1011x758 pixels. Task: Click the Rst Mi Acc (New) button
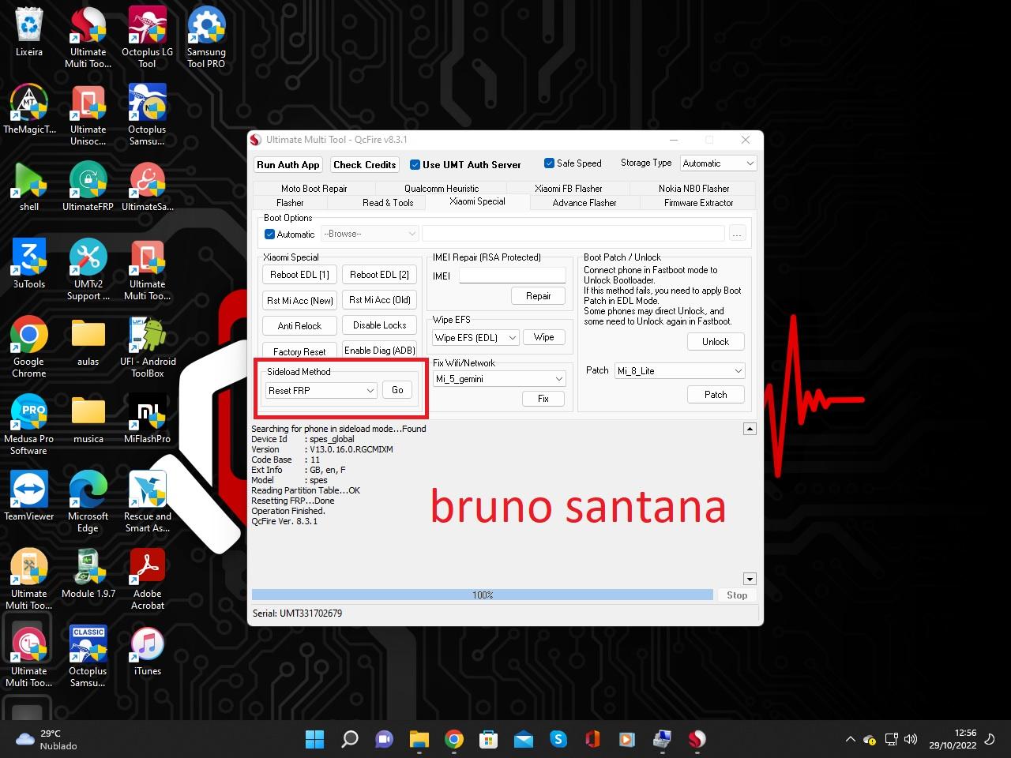299,300
